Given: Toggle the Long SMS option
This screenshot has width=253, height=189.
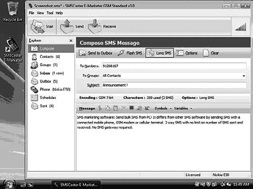Looking at the screenshot, I should coord(160,53).
